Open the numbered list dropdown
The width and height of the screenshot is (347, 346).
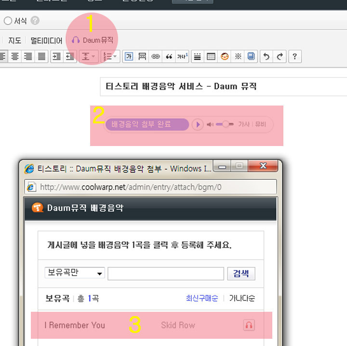click(x=110, y=56)
